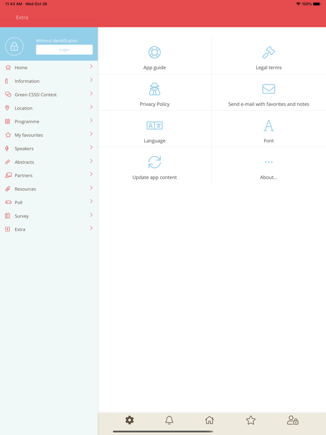Open the App guide lifebuoy icon
The width and height of the screenshot is (326, 435).
tap(154, 52)
